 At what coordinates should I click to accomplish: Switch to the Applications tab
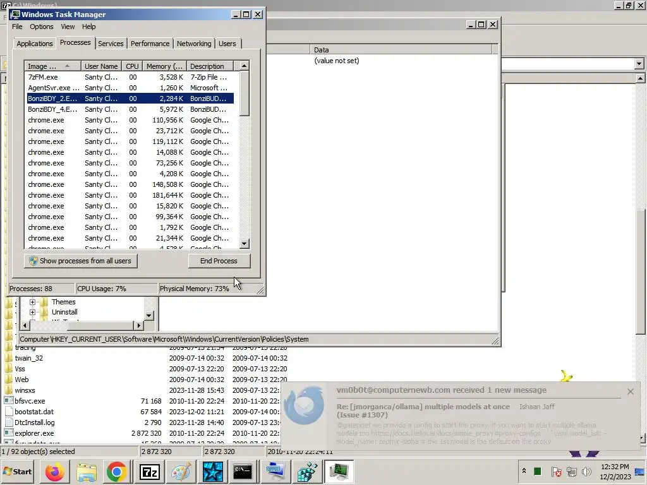click(x=35, y=44)
